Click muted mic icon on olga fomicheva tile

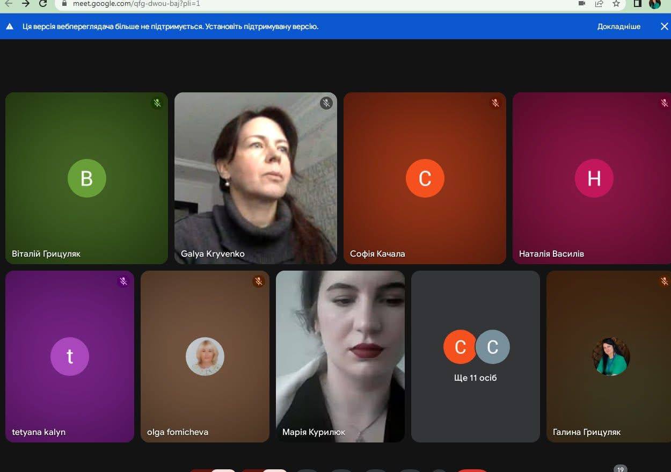(x=259, y=281)
